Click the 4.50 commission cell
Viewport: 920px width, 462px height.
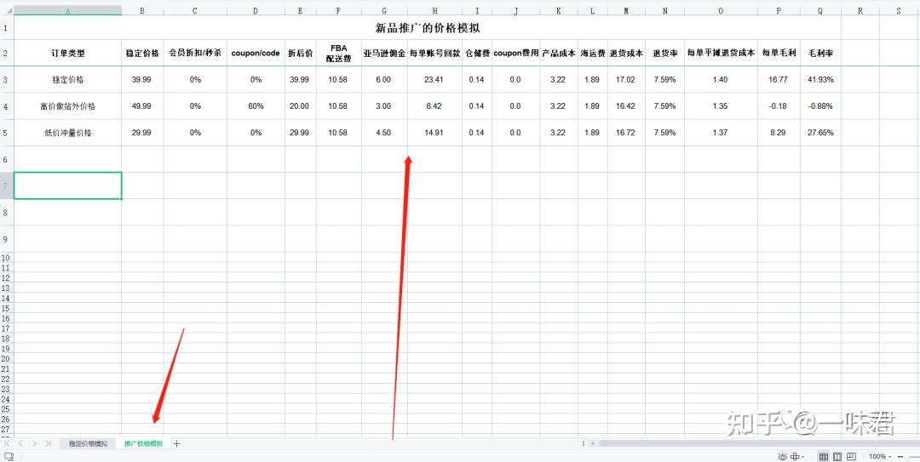tap(384, 133)
